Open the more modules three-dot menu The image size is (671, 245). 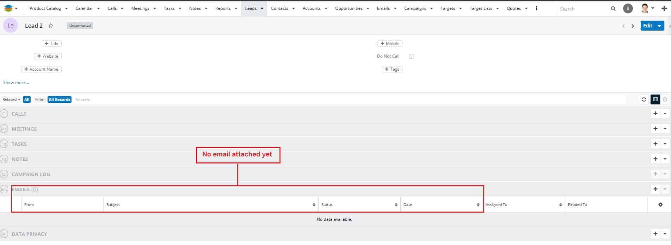536,8
